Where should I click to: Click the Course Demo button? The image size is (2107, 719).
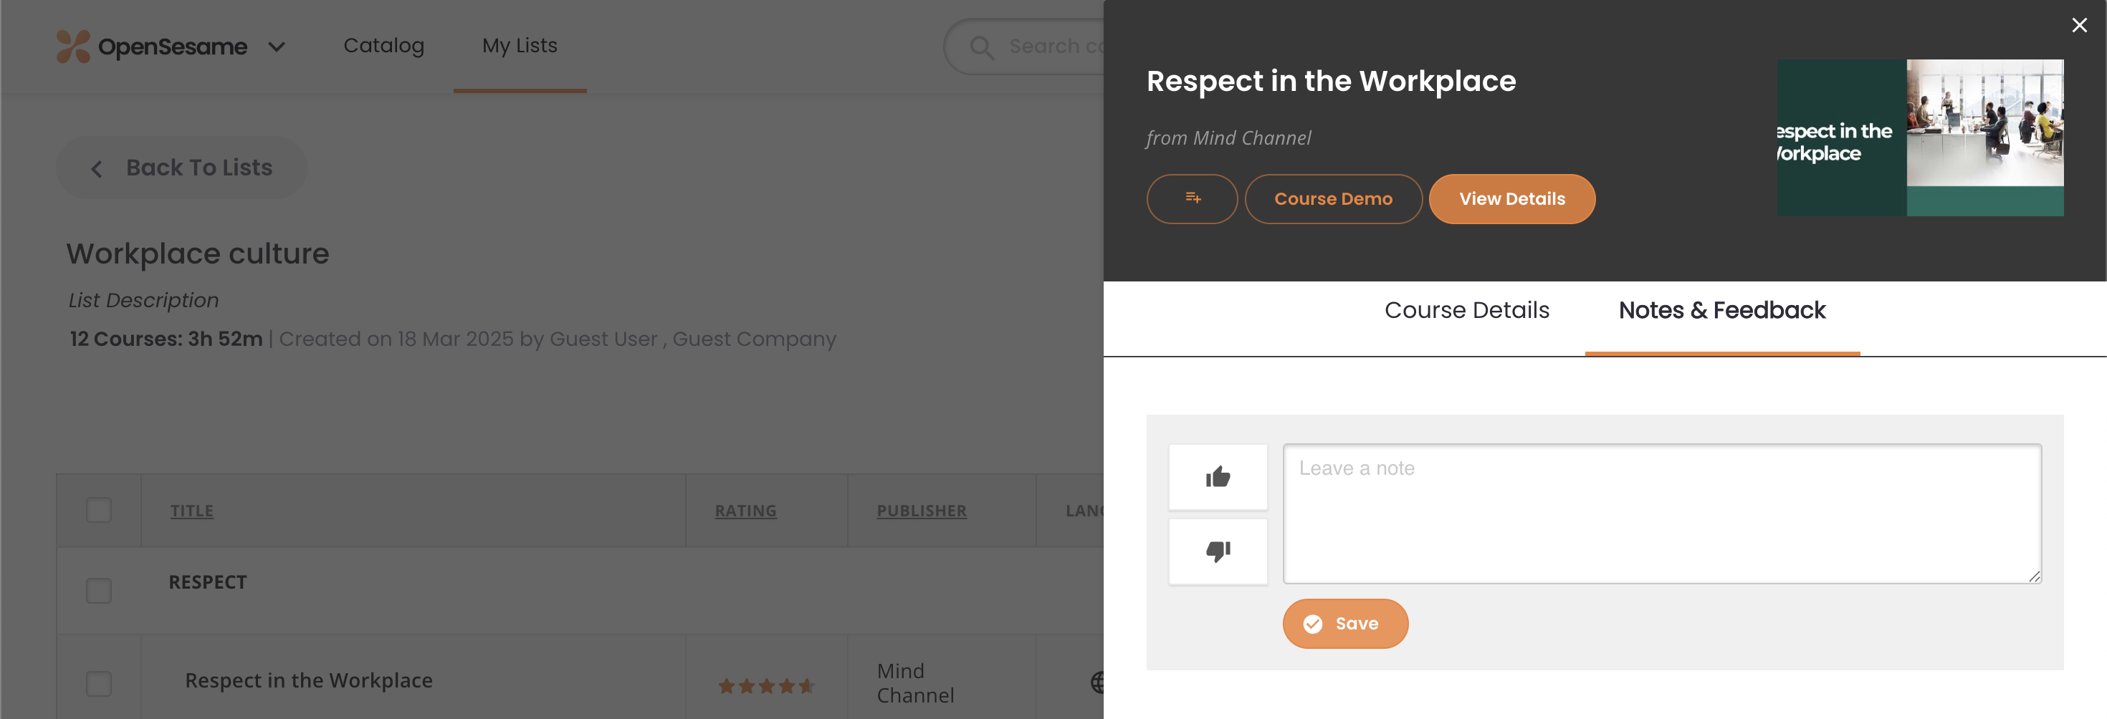tap(1333, 198)
